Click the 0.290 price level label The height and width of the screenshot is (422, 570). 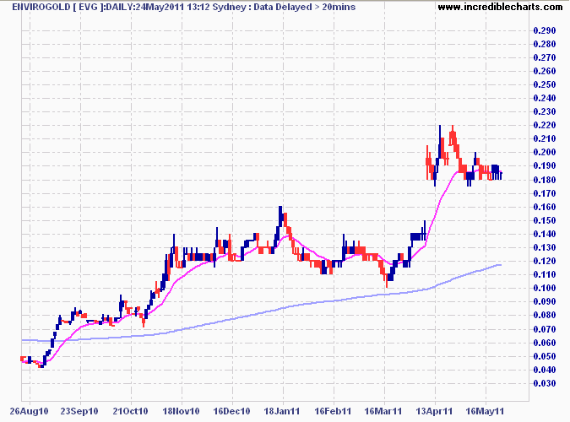point(546,30)
